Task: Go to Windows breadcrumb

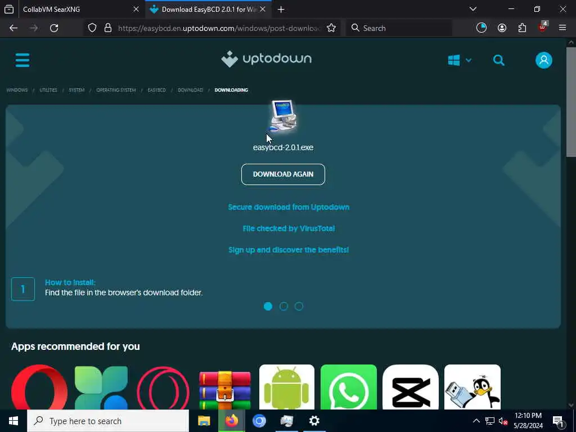Action: [17, 90]
